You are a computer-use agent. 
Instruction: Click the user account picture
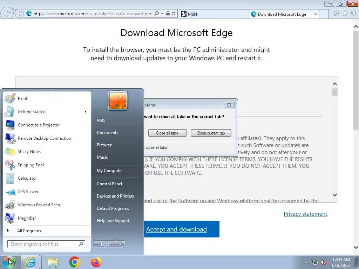118,101
